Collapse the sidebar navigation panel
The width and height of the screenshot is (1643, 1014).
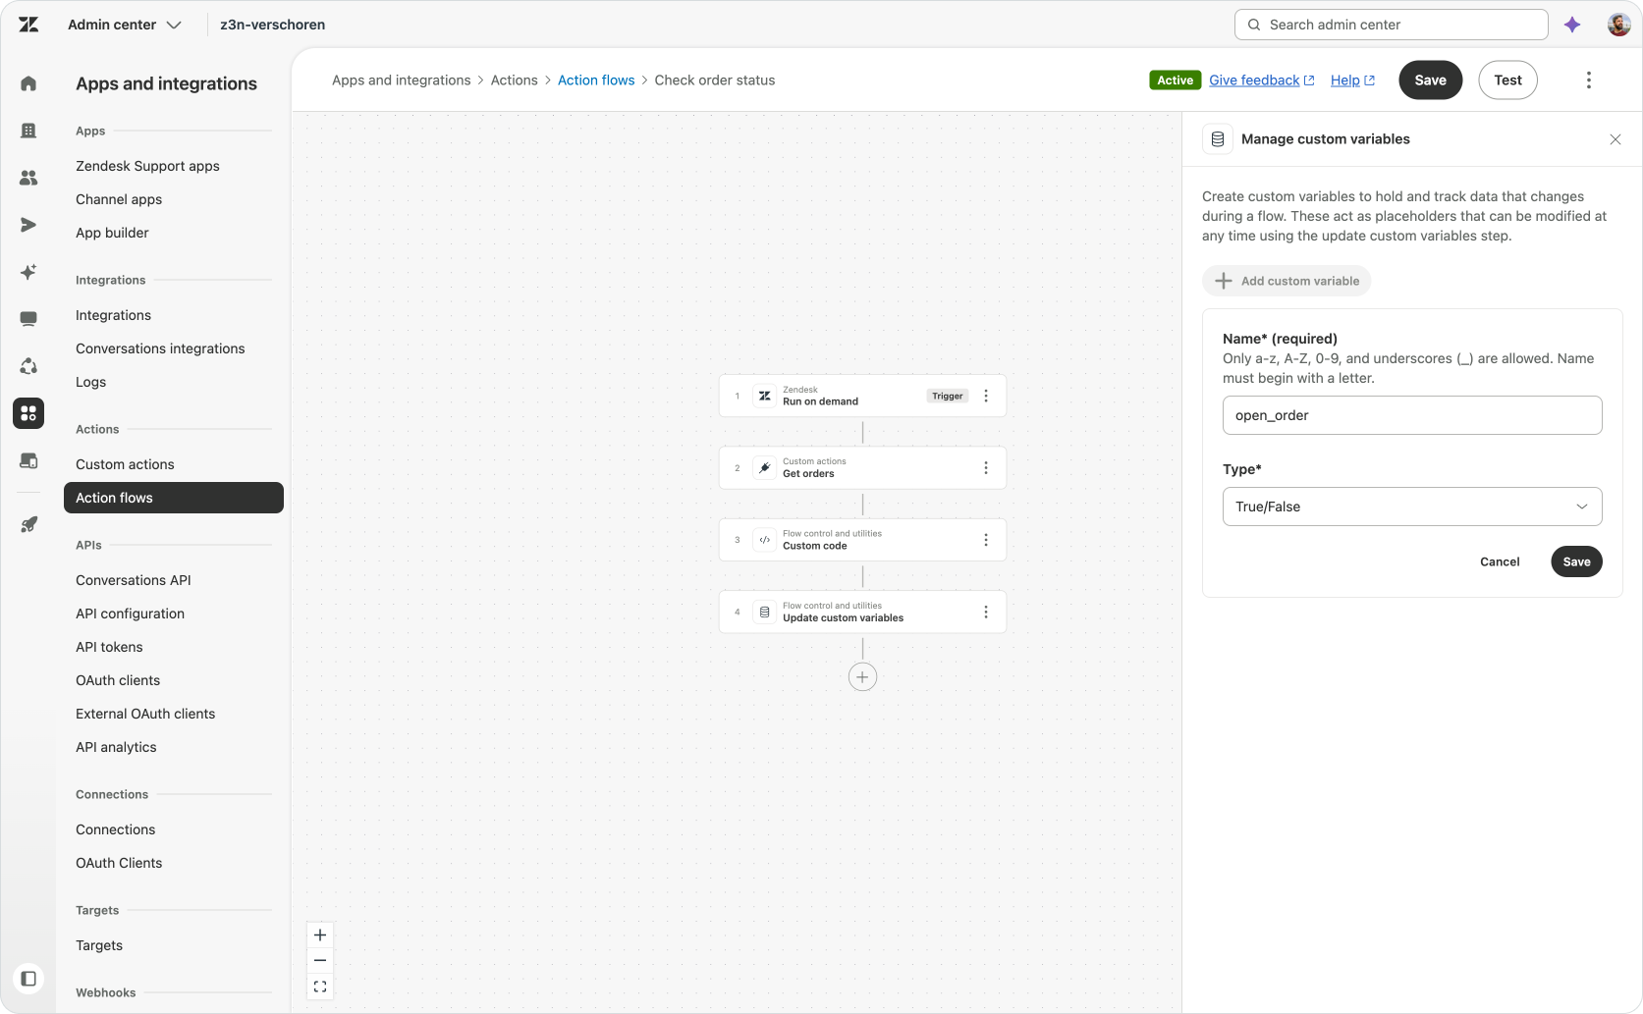click(28, 979)
